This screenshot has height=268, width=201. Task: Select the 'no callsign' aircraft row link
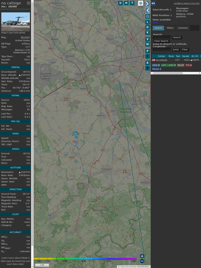pyautogui.click(x=161, y=60)
